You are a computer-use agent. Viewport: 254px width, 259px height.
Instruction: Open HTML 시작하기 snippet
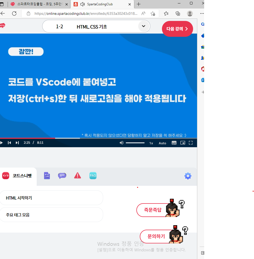click(x=51, y=198)
